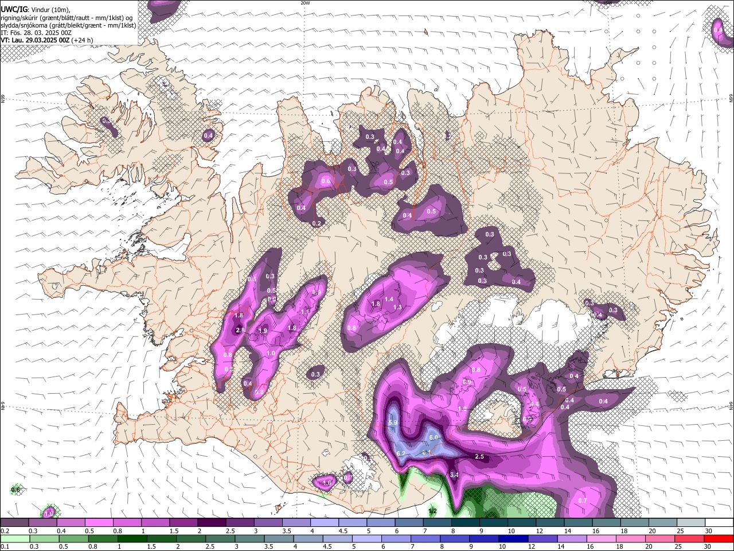Click the periwinkle swatch between 4 and 4.5, upper legend
The height and width of the screenshot is (551, 734).
(x=325, y=522)
